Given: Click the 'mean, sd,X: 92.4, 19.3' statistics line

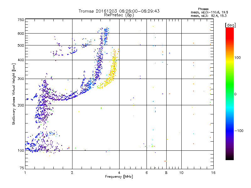Looking at the screenshot, I should 209,16.
